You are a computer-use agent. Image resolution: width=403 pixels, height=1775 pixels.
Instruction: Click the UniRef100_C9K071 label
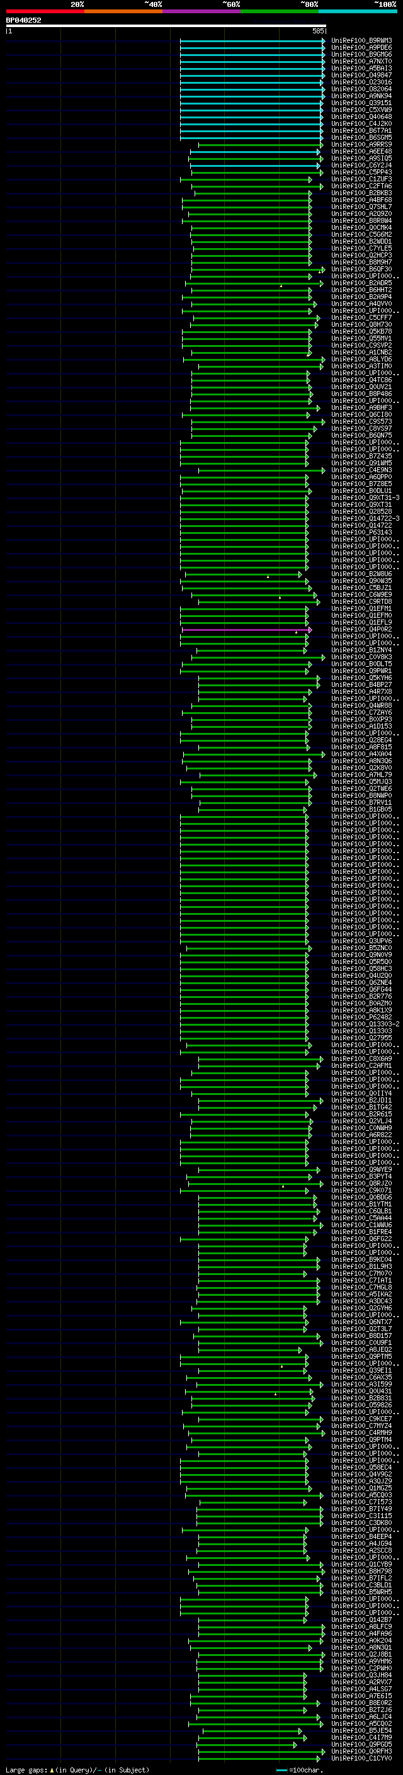click(361, 1190)
